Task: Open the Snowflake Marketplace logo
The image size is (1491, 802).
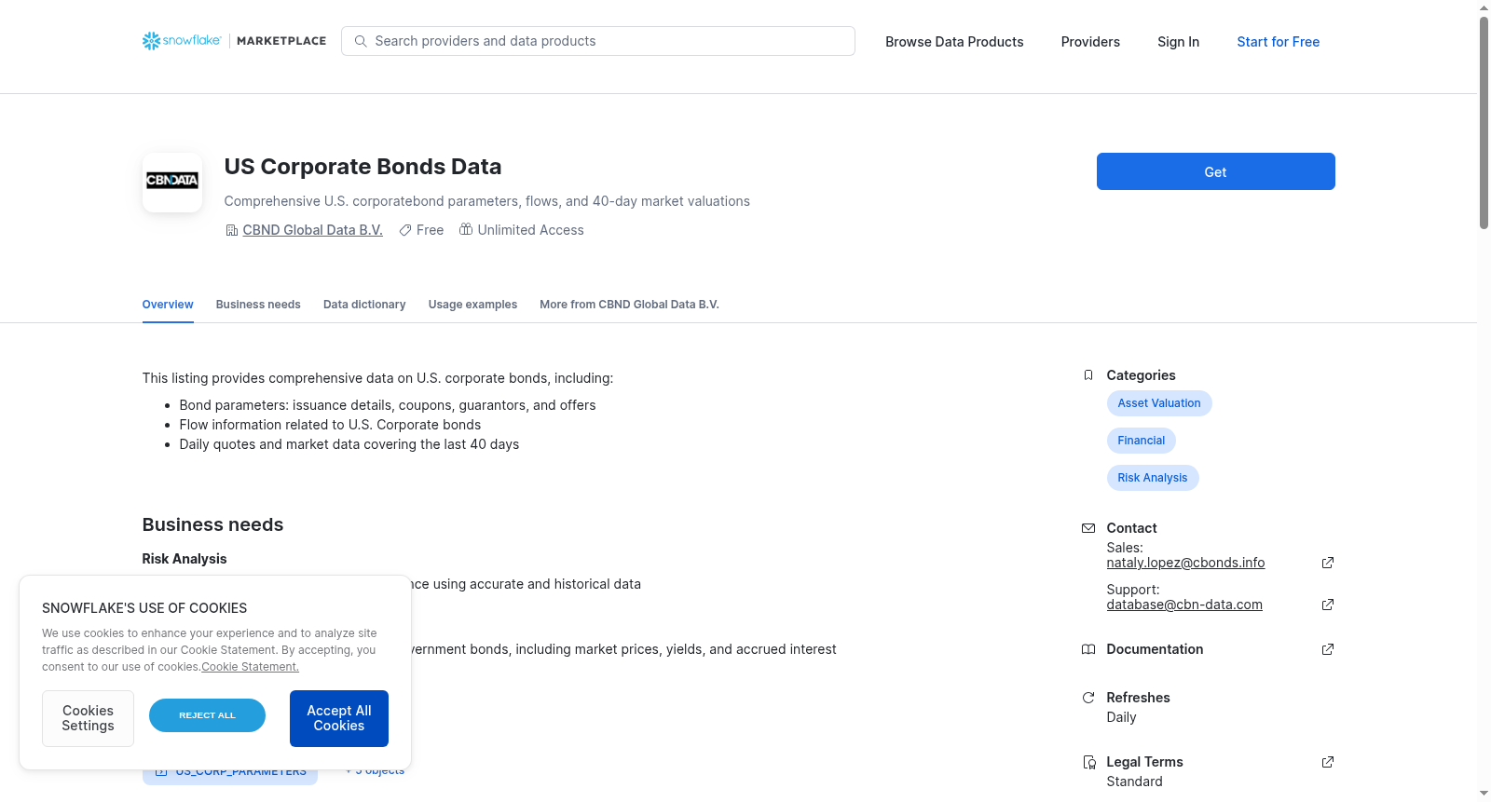Action: tap(234, 41)
